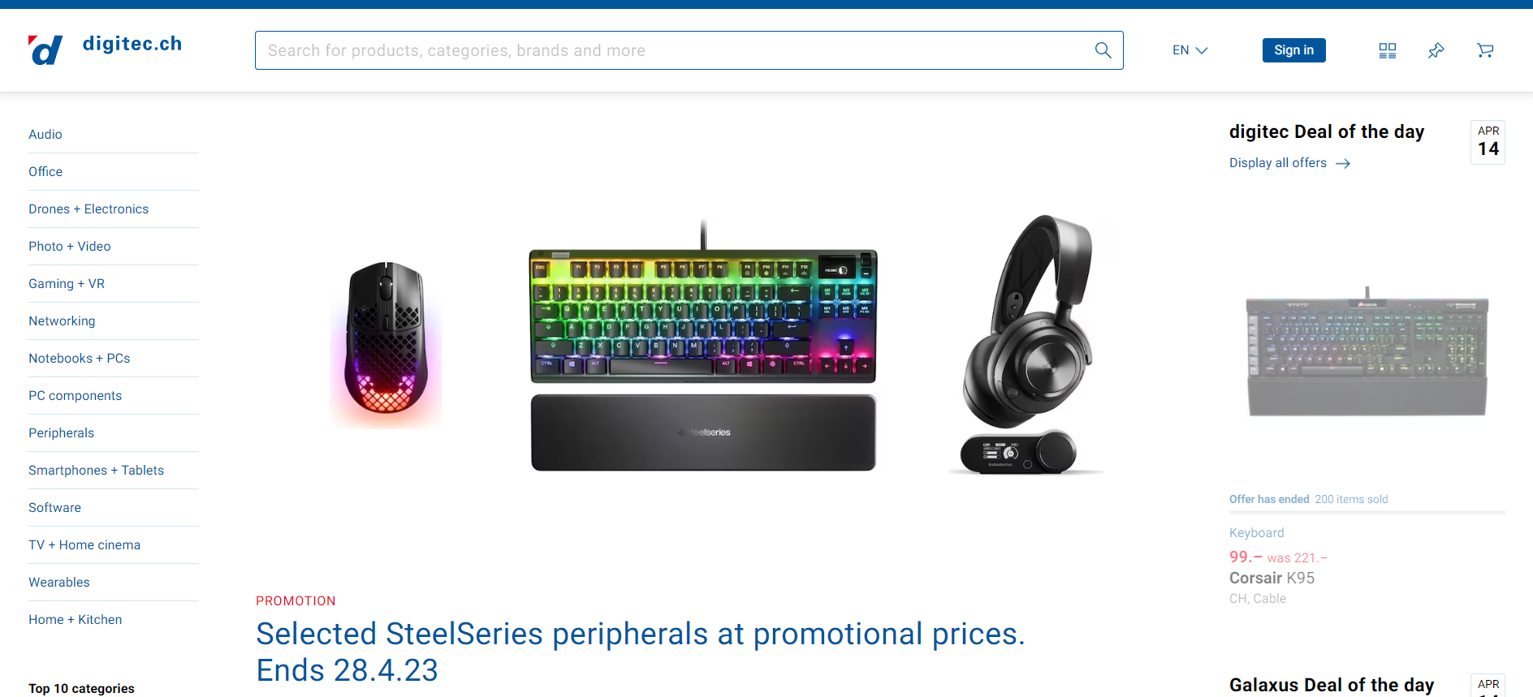Open the SteelSeries promotion headline
This screenshot has width=1533, height=697.
(641, 652)
